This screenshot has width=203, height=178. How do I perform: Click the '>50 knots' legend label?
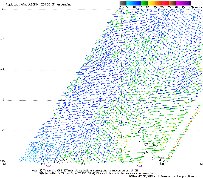[195, 7]
